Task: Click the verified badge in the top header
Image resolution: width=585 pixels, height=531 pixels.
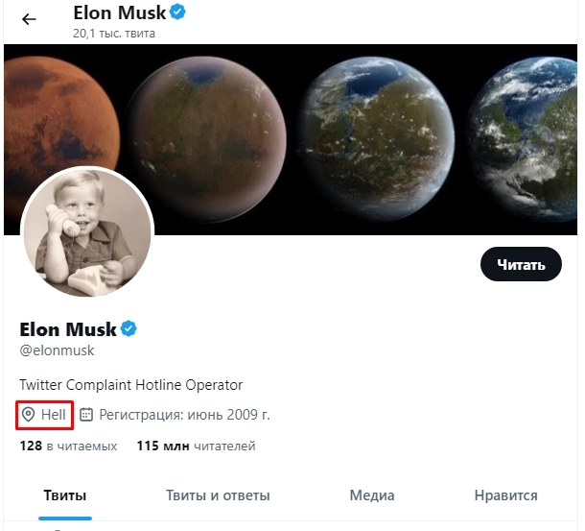Action: pyautogui.click(x=178, y=12)
